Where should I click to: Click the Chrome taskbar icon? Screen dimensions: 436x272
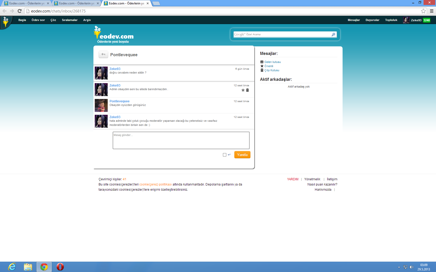(44, 267)
